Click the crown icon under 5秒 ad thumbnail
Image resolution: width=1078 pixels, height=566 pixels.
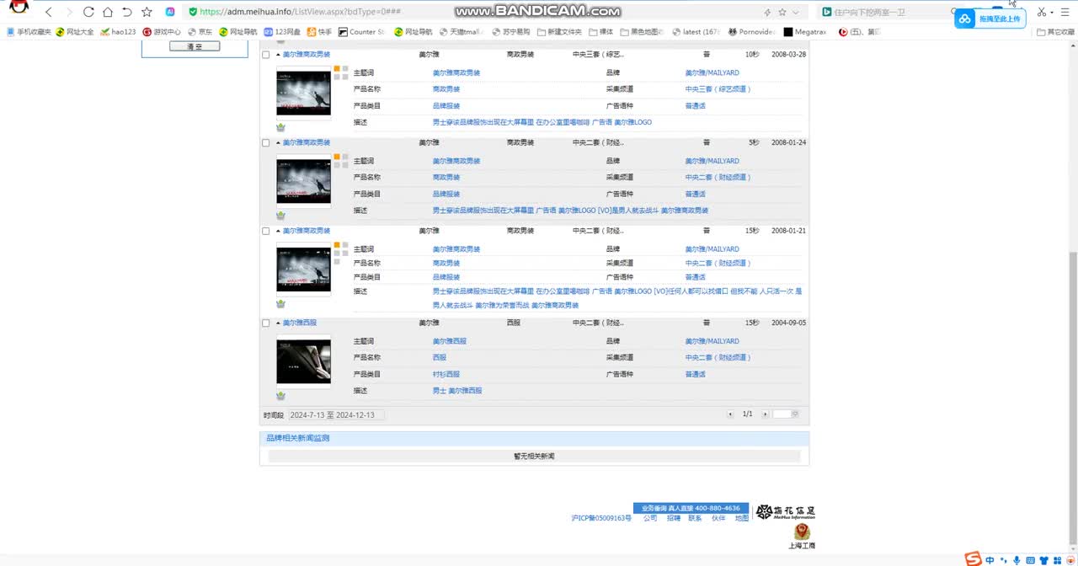[280, 216]
